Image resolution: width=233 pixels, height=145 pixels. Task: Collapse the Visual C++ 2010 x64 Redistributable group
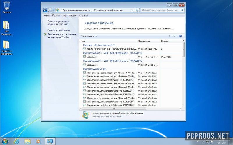point(113,53)
